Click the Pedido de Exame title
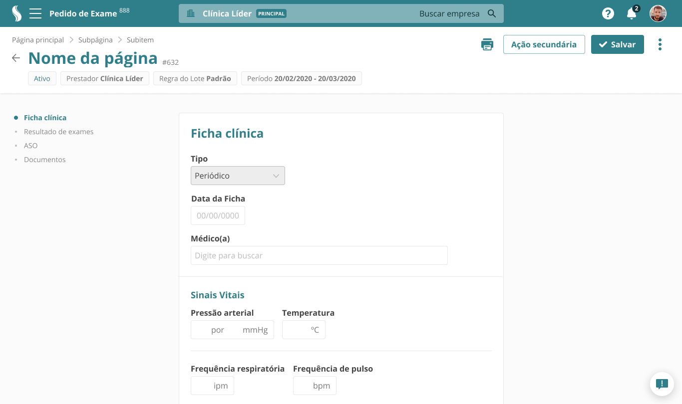This screenshot has width=682, height=404. [83, 13]
